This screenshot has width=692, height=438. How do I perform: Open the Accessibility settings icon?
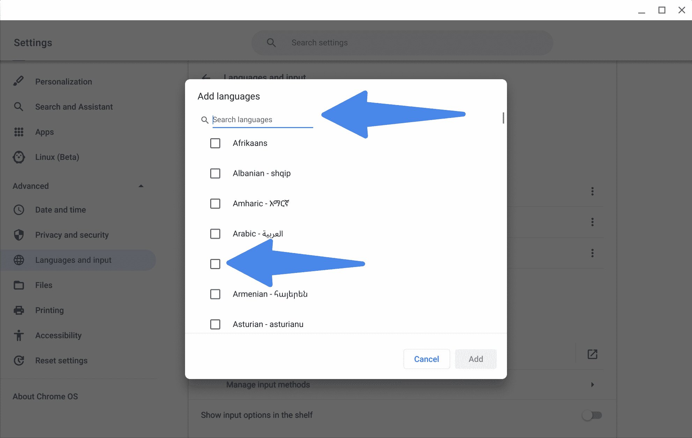[x=19, y=335]
